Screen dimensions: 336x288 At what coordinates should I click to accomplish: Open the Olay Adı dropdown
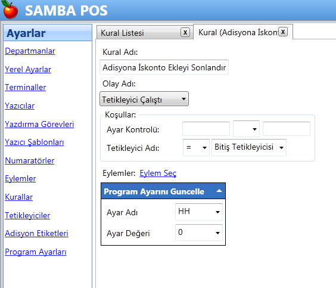(144, 99)
